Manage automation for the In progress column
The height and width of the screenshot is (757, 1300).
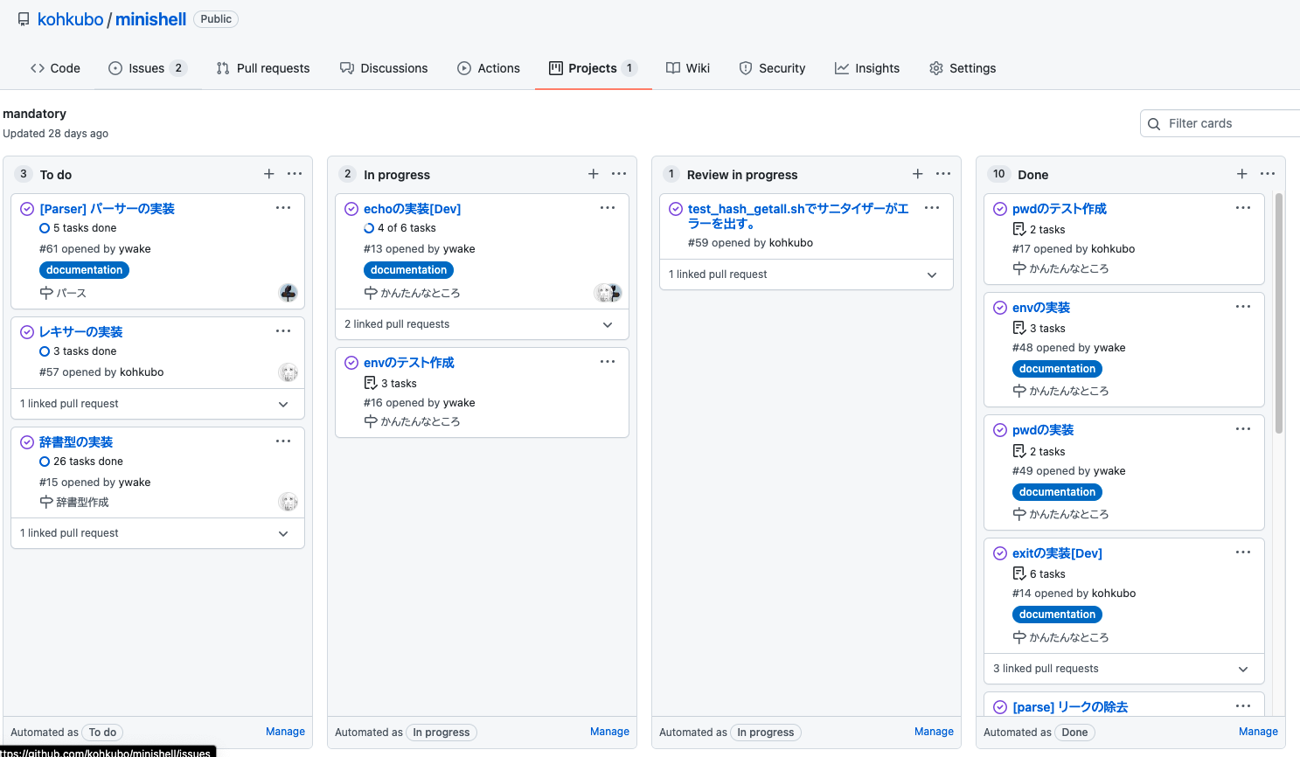609,732
